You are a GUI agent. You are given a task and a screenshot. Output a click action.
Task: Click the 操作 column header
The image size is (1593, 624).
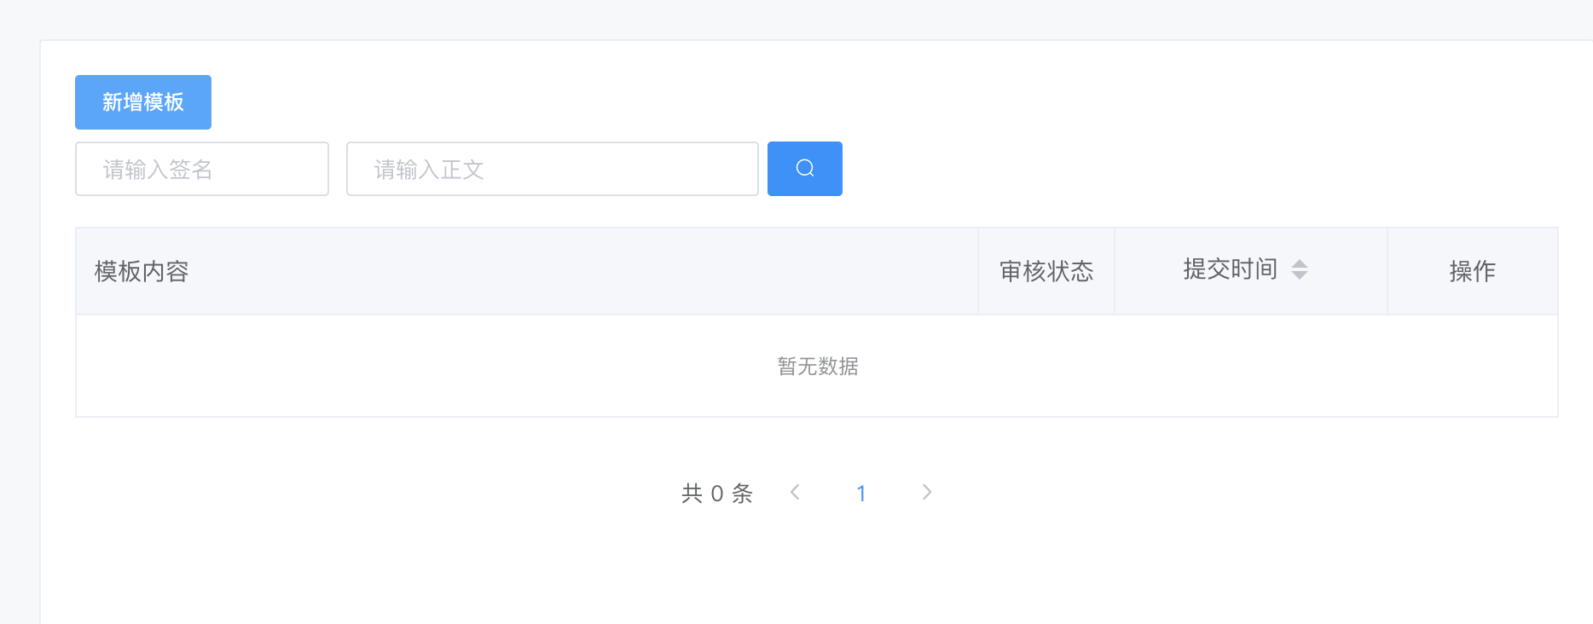click(x=1473, y=271)
